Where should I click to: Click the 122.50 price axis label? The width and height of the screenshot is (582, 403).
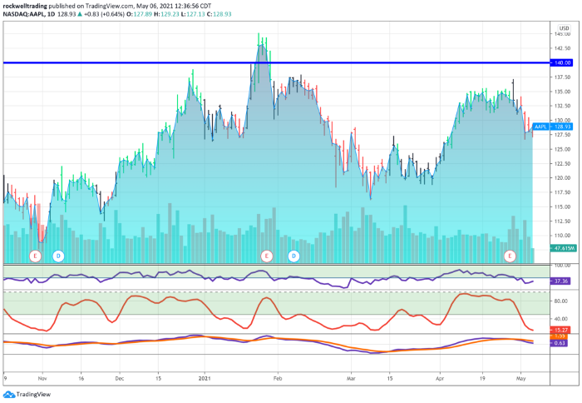562,163
